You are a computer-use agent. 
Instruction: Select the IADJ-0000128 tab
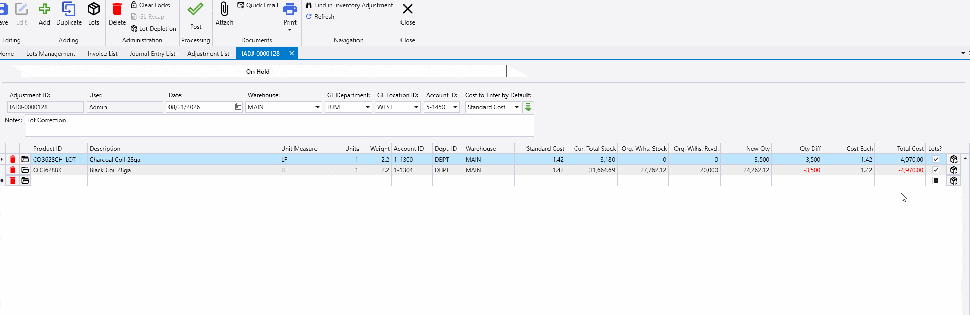261,54
